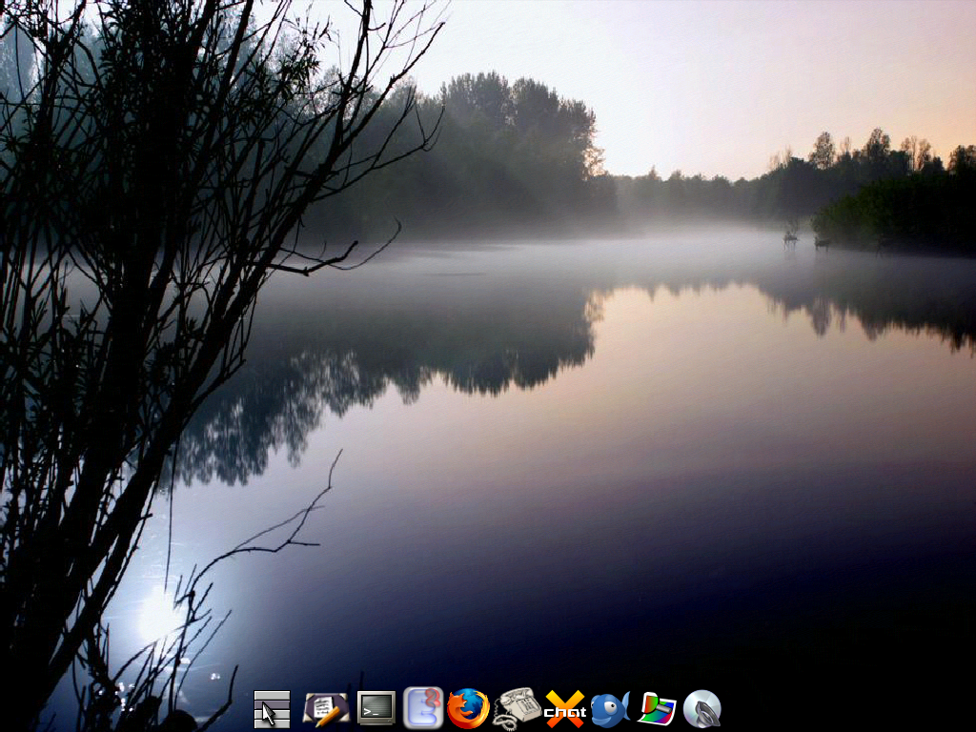Open Firefox web browser

[x=468, y=708]
